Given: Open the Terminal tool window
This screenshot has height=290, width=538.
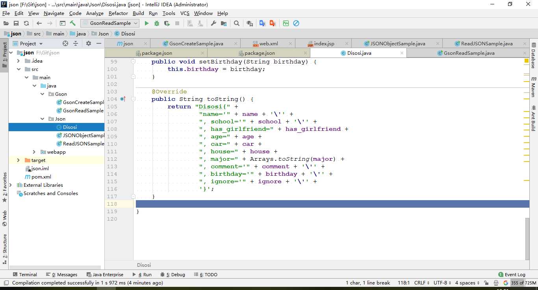Looking at the screenshot, I should coord(25,274).
